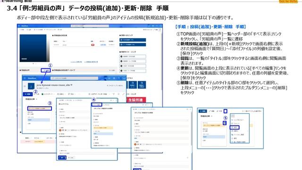Choose 削除 in the context menu
This screenshot has height=170, width=302.
[x=235, y=127]
